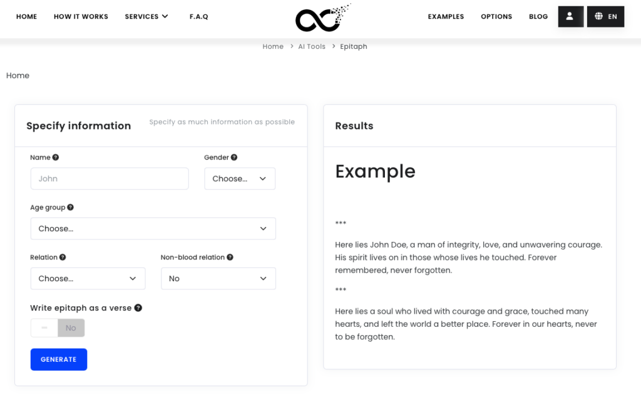Click the verse option help icon
The width and height of the screenshot is (641, 410).
138,308
